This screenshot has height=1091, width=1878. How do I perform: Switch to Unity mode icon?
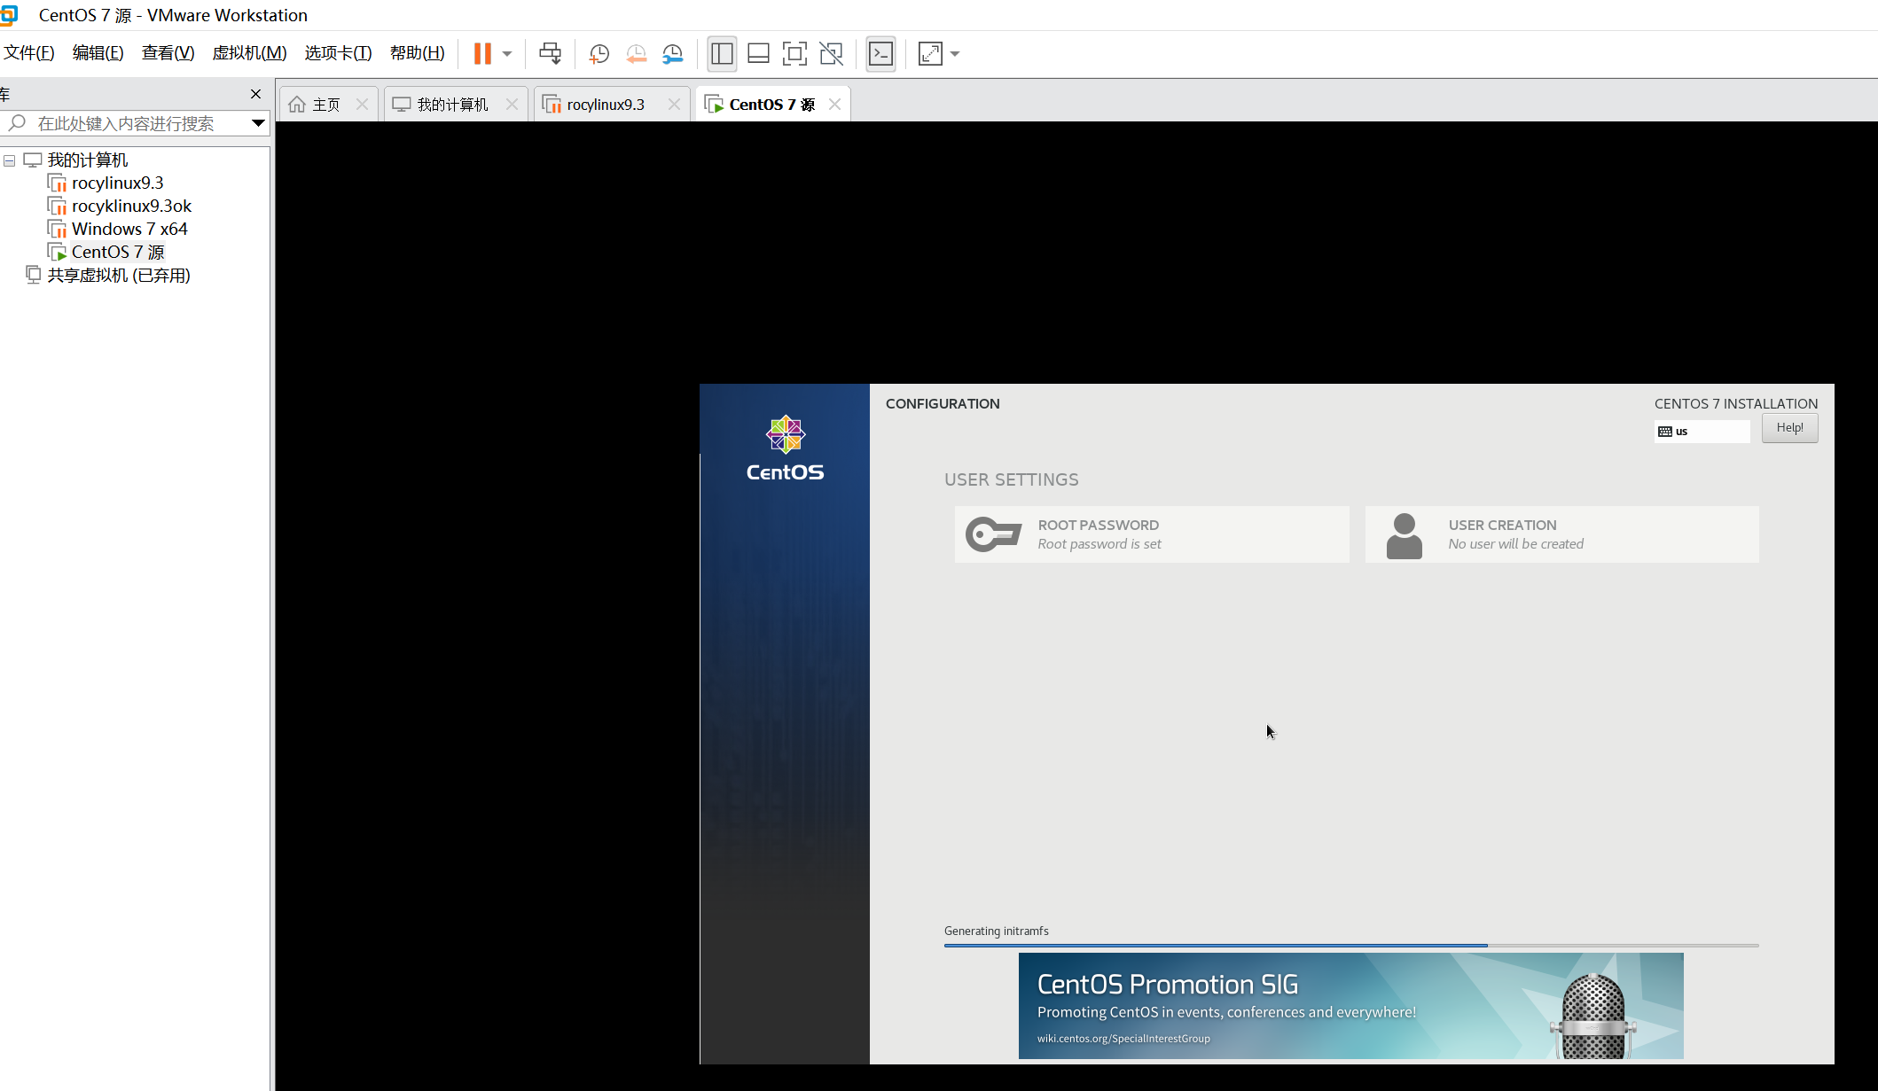pos(832,53)
